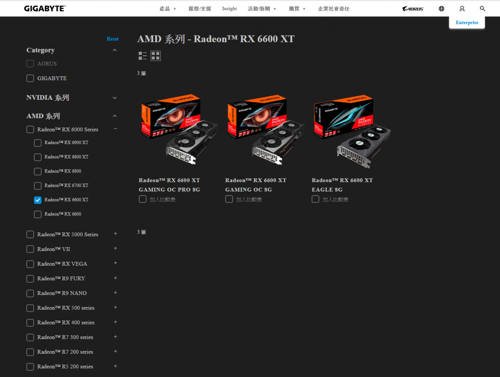Click the GIGABYTE logo in header
The height and width of the screenshot is (377, 500).
tap(45, 8)
